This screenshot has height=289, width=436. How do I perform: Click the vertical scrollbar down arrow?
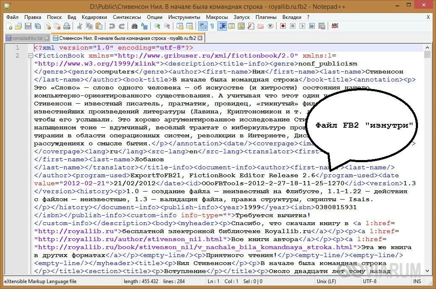[427, 271]
